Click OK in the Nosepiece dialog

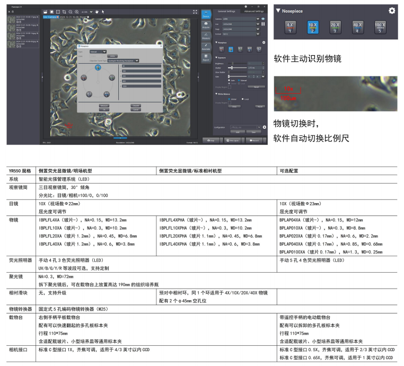click(x=104, y=110)
